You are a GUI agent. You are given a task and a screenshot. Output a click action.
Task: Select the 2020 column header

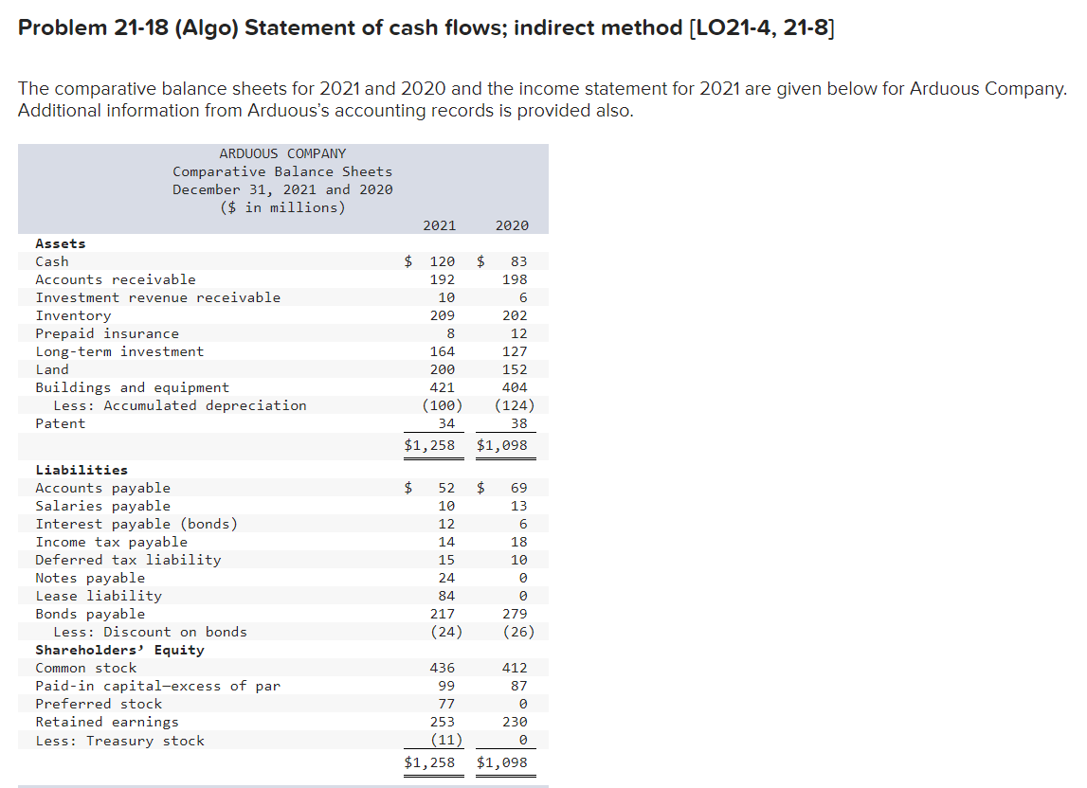pyautogui.click(x=513, y=225)
